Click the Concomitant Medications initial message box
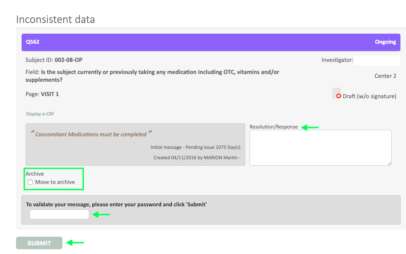Image resolution: width=406 pixels, height=254 pixels. click(135, 145)
